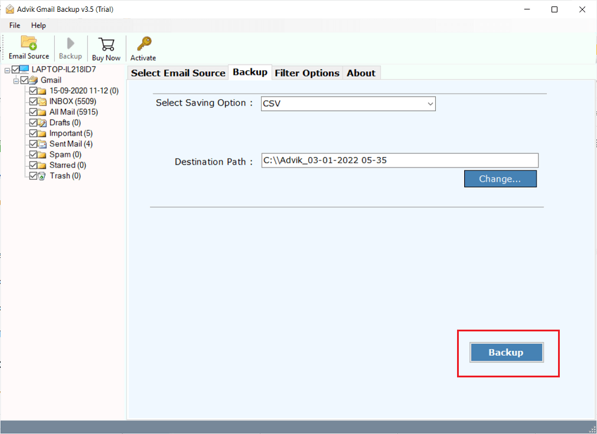Select the INBOX (5509) label
Image resolution: width=597 pixels, height=434 pixels.
73,101
